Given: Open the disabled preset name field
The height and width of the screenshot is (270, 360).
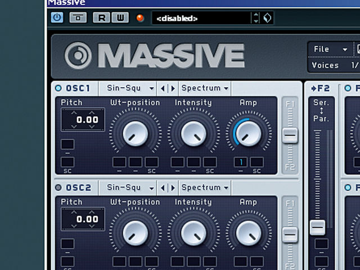Looking at the screenshot, I should click(x=201, y=18).
